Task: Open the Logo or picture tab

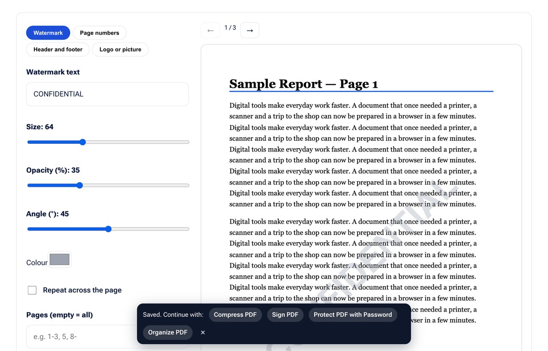Action: click(120, 50)
